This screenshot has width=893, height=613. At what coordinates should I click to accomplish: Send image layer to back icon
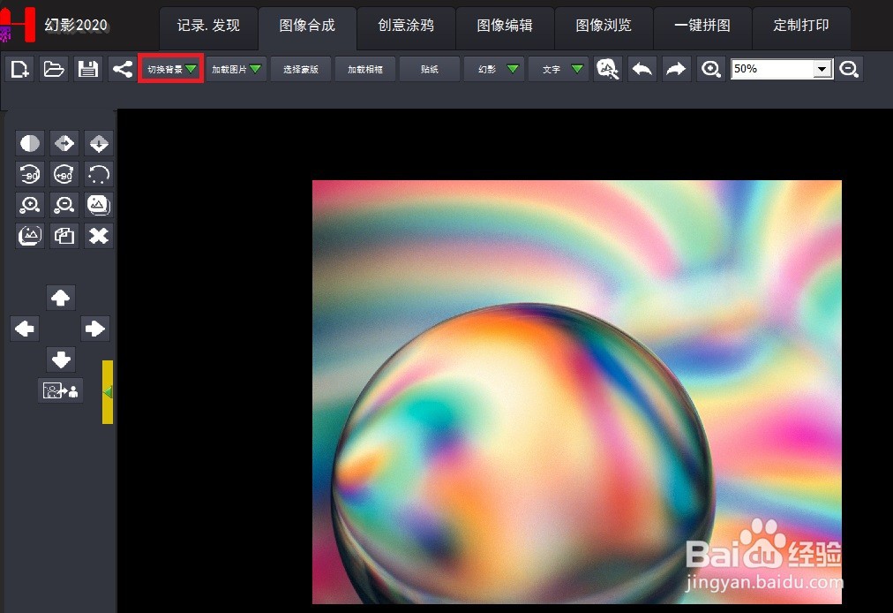(x=30, y=236)
